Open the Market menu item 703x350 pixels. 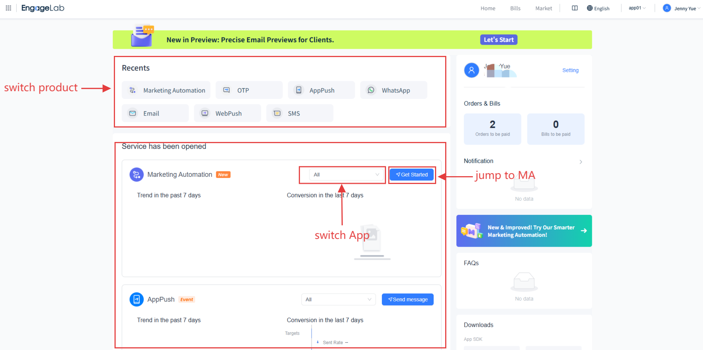pos(544,8)
